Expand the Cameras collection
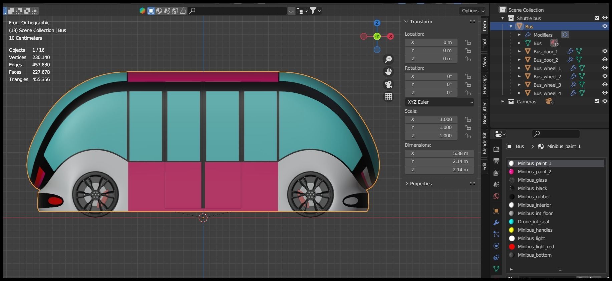Image resolution: width=612 pixels, height=281 pixels. click(503, 101)
